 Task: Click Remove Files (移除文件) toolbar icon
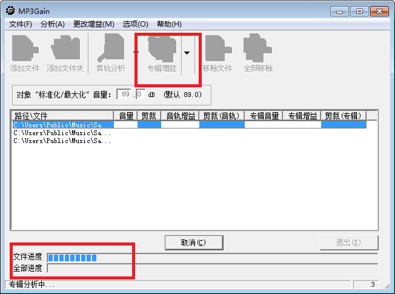(218, 48)
